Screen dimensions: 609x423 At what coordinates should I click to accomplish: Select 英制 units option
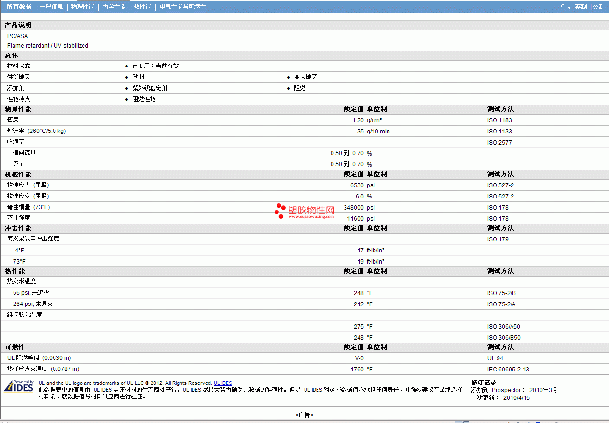pos(581,7)
